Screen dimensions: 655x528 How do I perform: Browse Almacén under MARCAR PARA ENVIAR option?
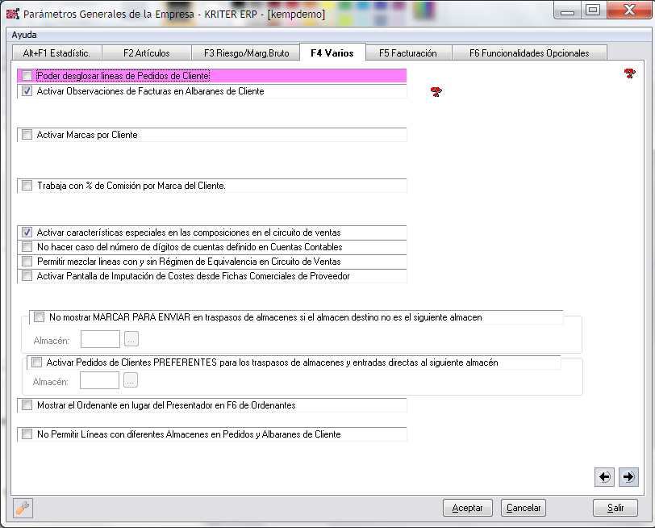tap(131, 340)
